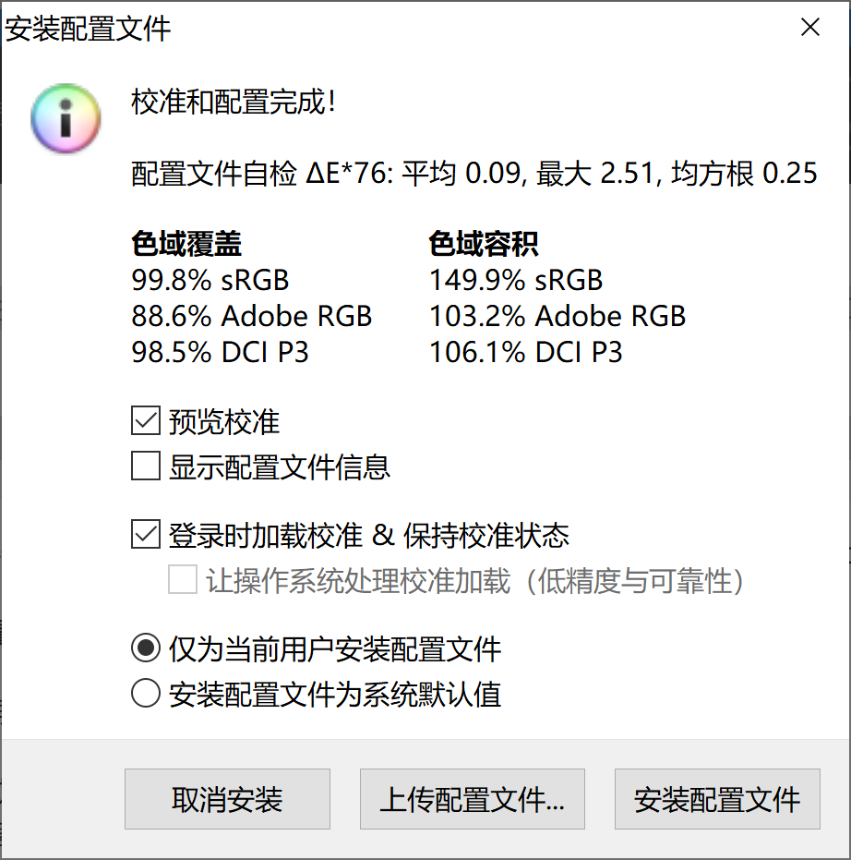Close the 安装配置文件 dialog window
The height and width of the screenshot is (860, 851).
pos(809,28)
